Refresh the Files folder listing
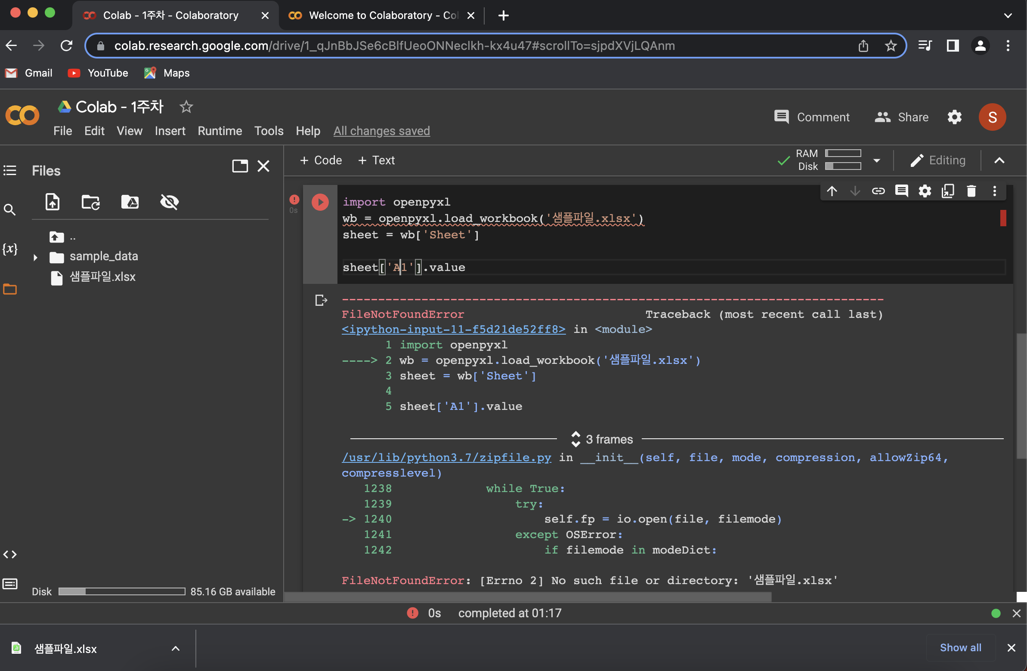This screenshot has width=1027, height=671. [x=91, y=202]
